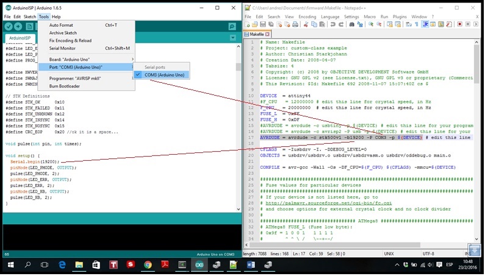Viewport: 485px width, 276px height.
Task: Choose Serial Monitor from Tools menu
Action: (x=87, y=48)
